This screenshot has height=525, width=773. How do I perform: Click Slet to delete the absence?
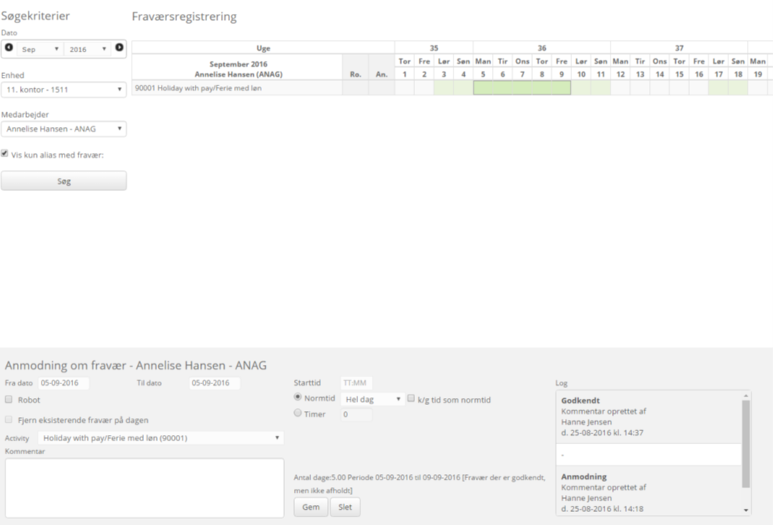pyautogui.click(x=344, y=507)
